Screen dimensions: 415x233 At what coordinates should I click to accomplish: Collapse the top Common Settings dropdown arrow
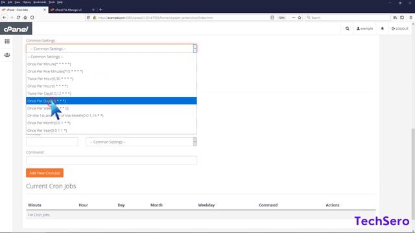tap(195, 49)
